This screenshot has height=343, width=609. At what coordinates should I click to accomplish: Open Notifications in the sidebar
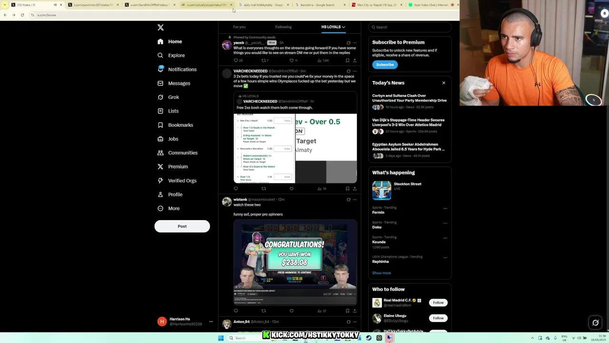[177, 70]
